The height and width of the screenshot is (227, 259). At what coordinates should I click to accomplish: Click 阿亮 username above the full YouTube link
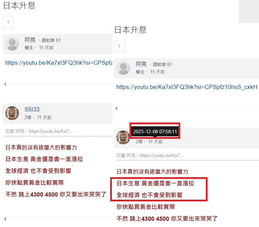141,64
